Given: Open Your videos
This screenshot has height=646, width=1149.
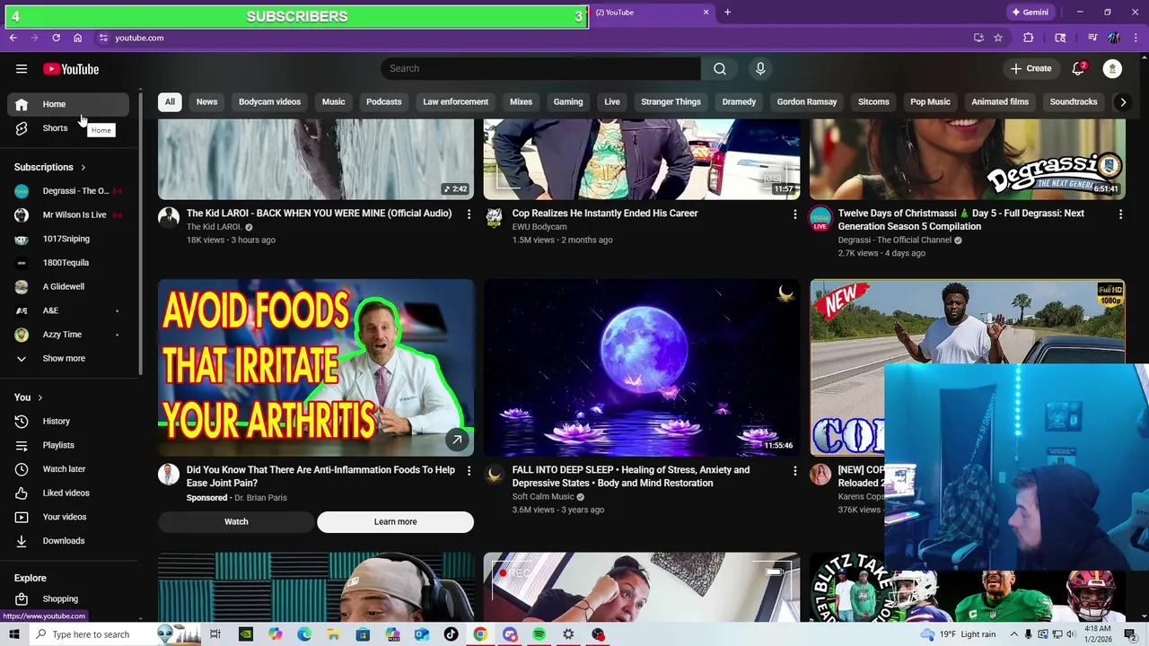Looking at the screenshot, I should pyautogui.click(x=68, y=517).
